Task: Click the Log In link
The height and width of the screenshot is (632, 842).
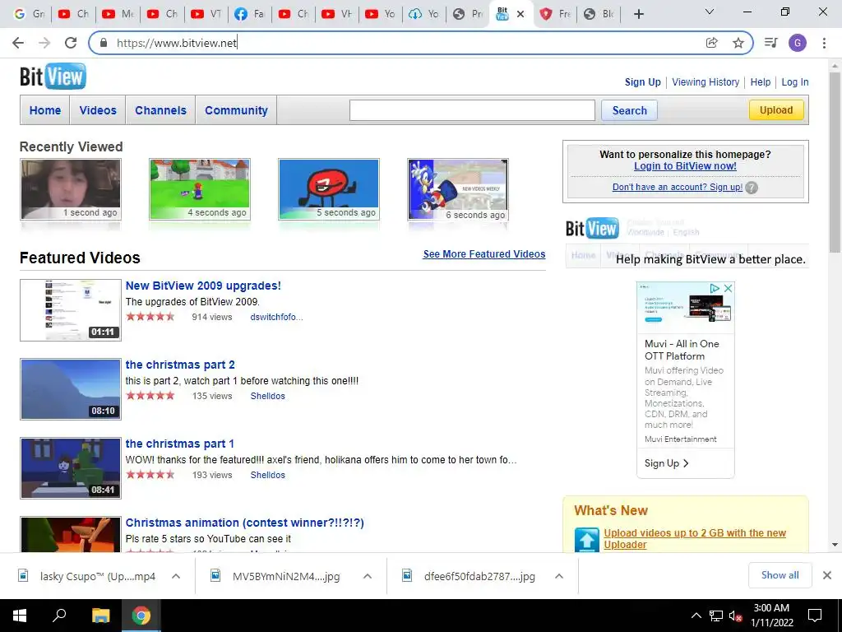Action: (x=795, y=82)
